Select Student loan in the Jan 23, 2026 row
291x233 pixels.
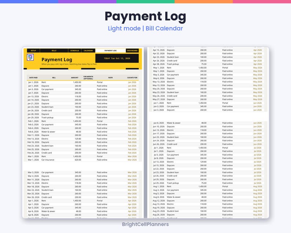47,107
